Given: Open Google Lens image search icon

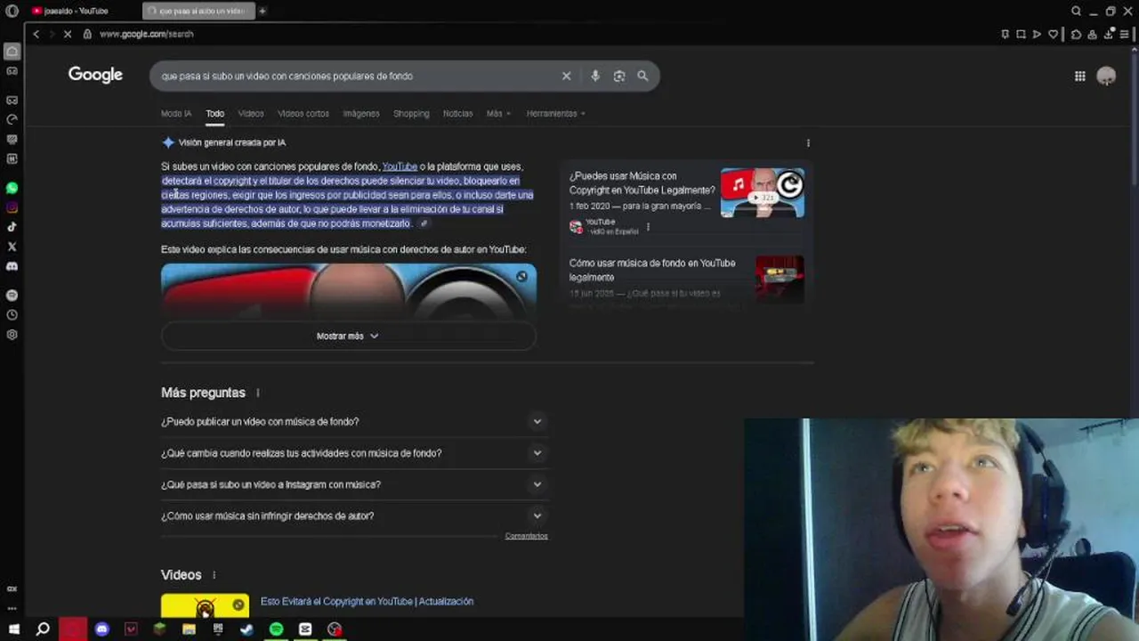Looking at the screenshot, I should tap(619, 76).
